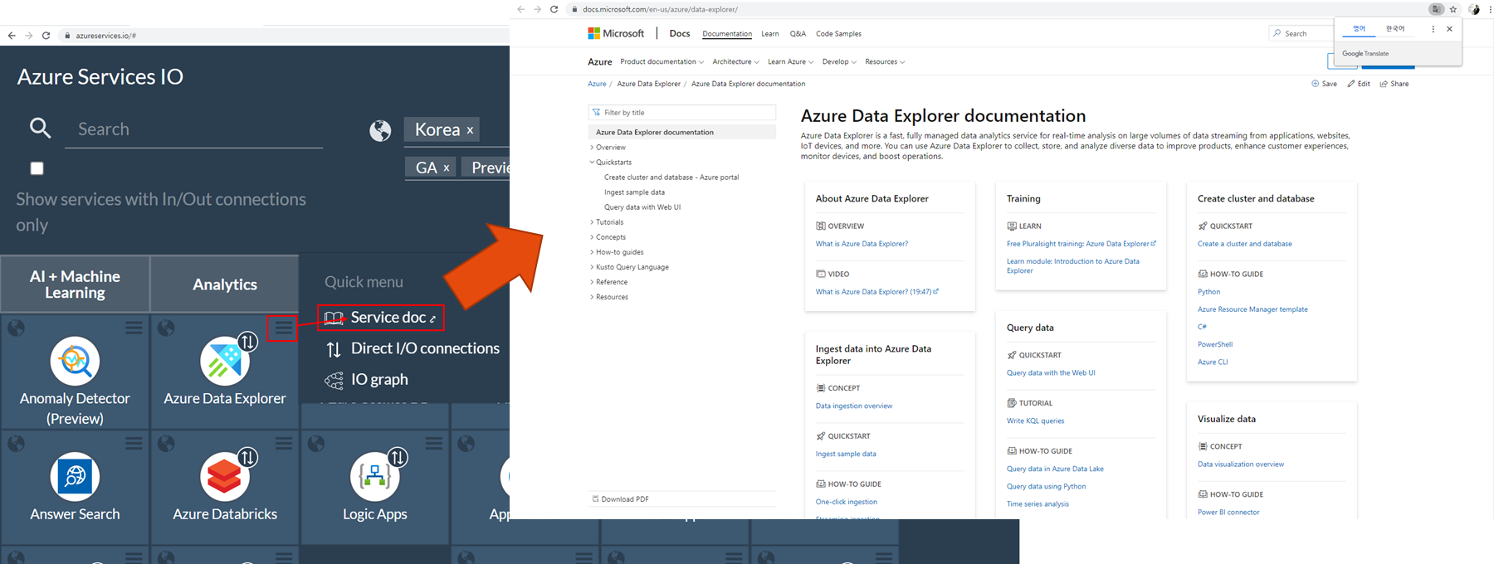Select IO graph in the Quick menu
The image size is (1494, 564).
(x=366, y=380)
